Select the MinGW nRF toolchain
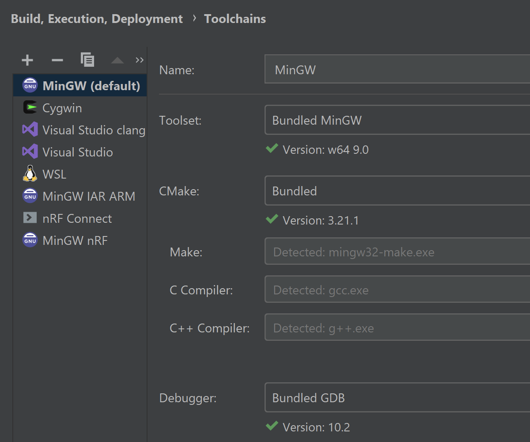This screenshot has width=530, height=442. click(x=80, y=240)
